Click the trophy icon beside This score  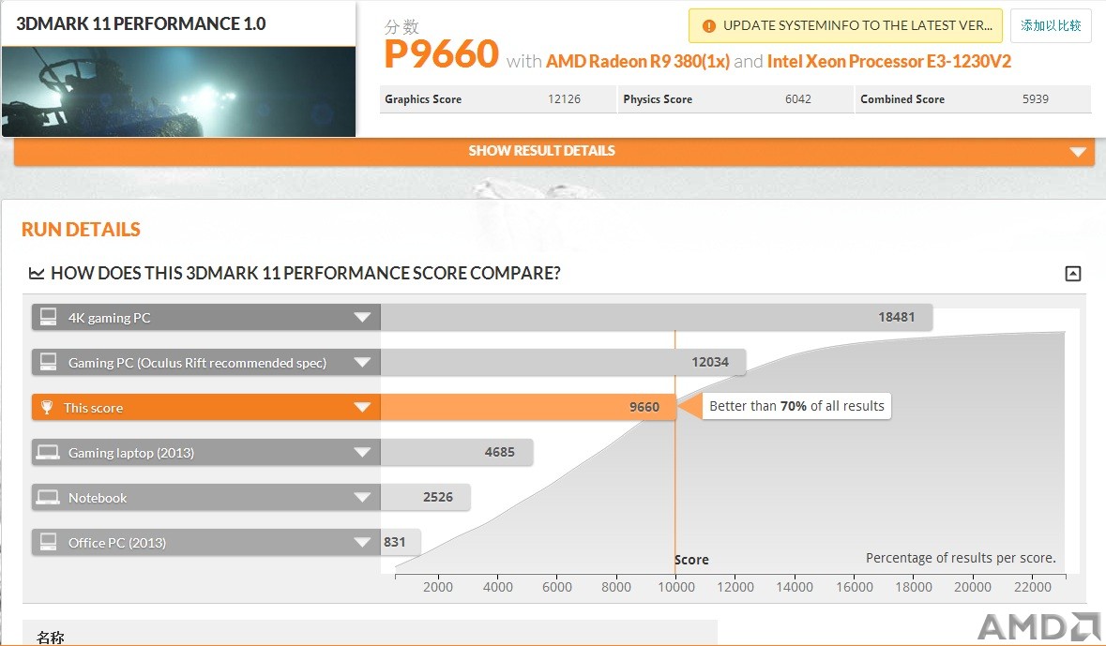point(47,407)
